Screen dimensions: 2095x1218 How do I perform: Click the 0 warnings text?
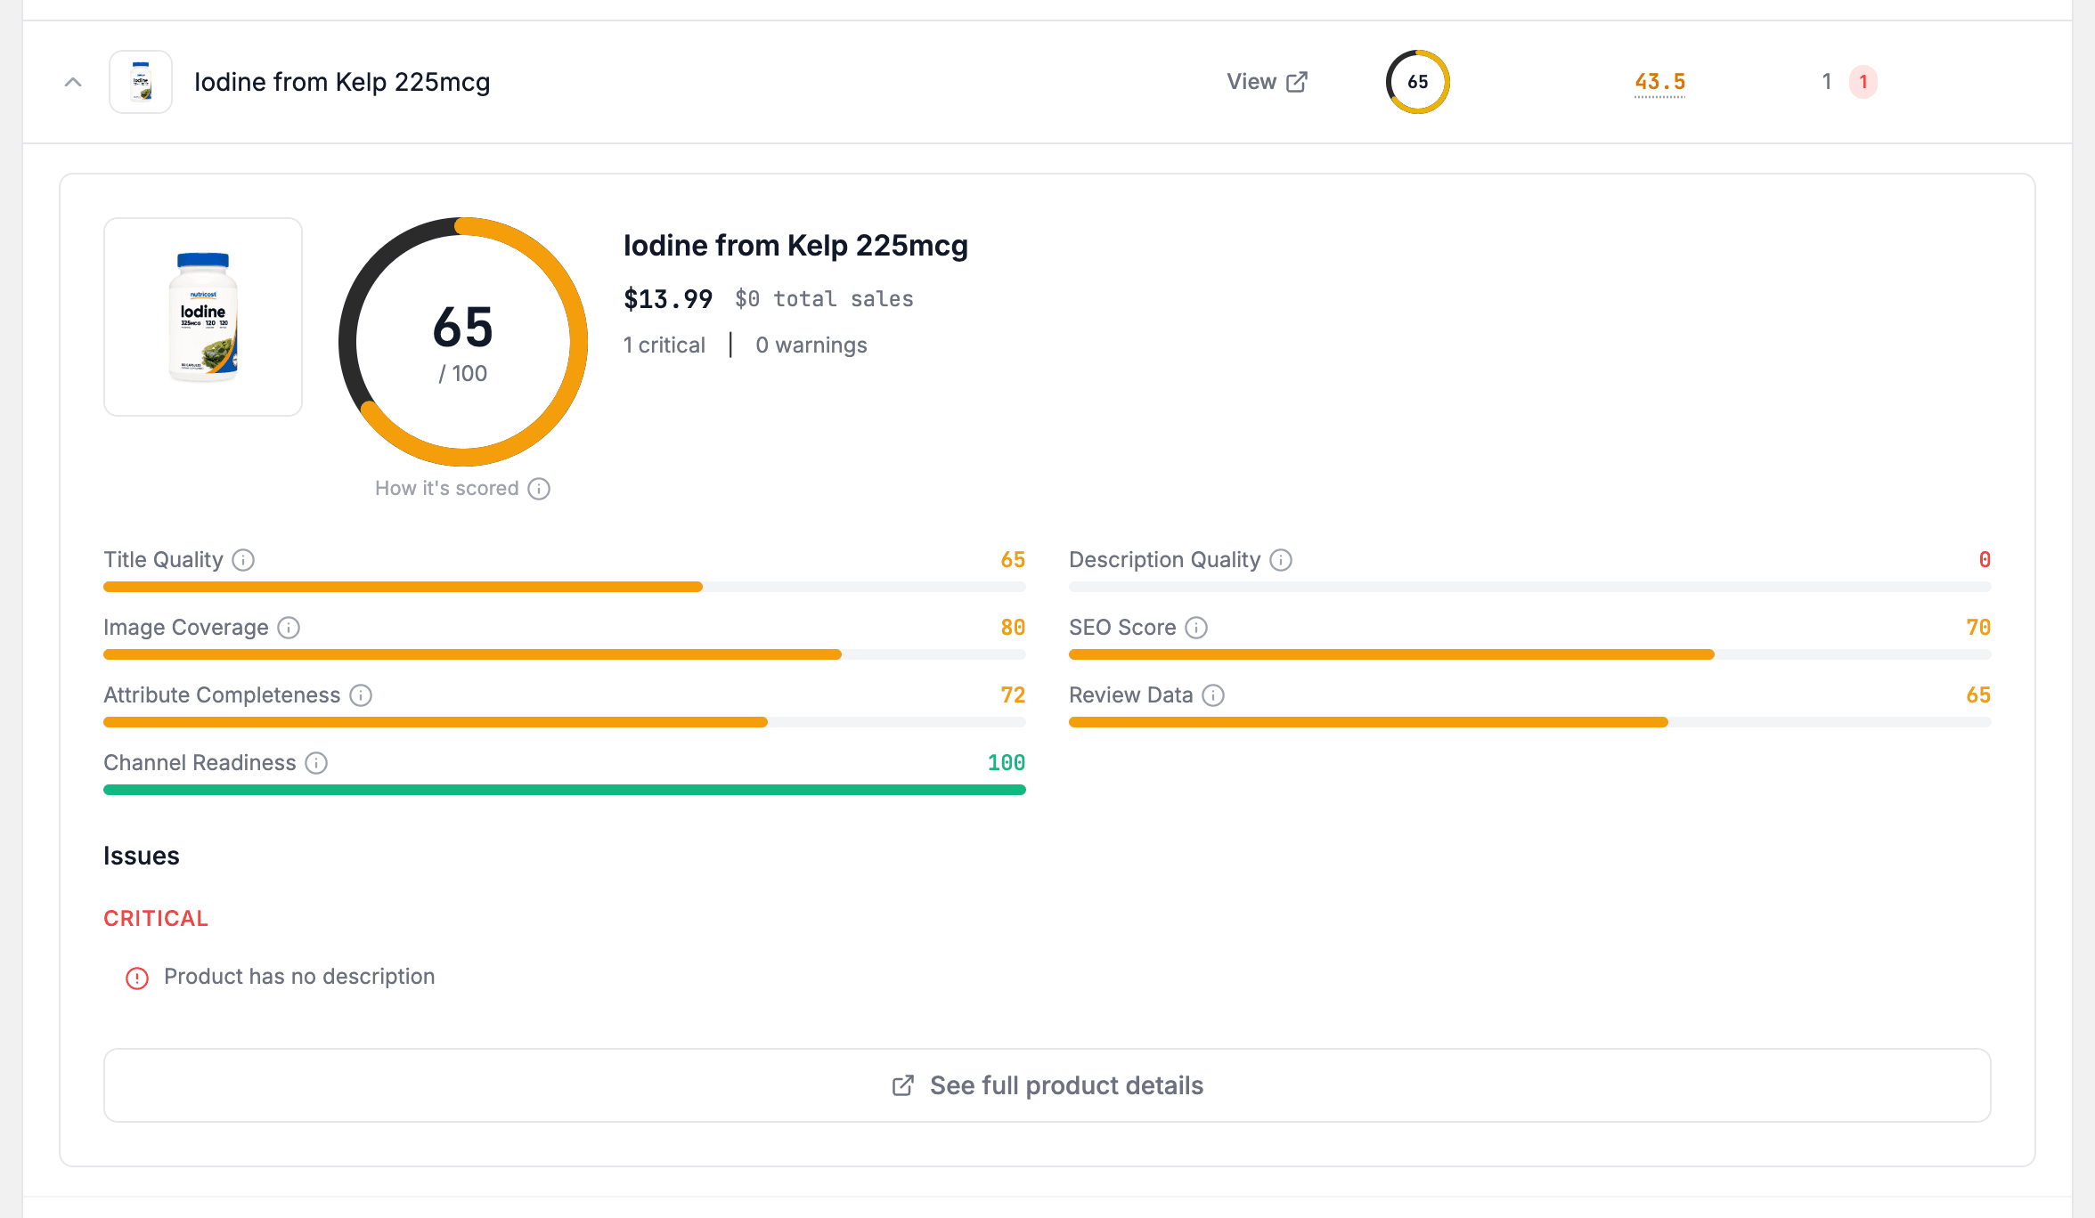point(811,345)
